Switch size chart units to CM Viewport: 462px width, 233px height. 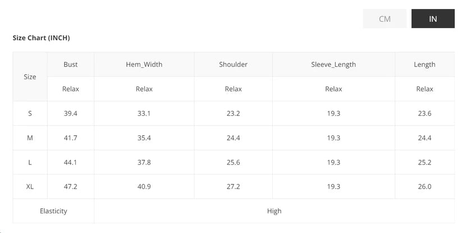[x=385, y=19]
